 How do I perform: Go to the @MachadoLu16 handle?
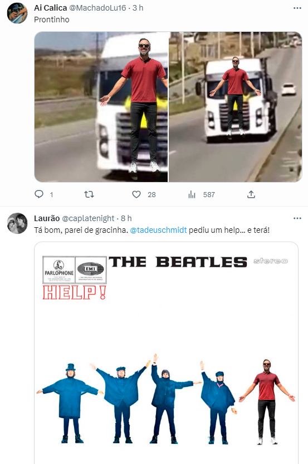97,8
